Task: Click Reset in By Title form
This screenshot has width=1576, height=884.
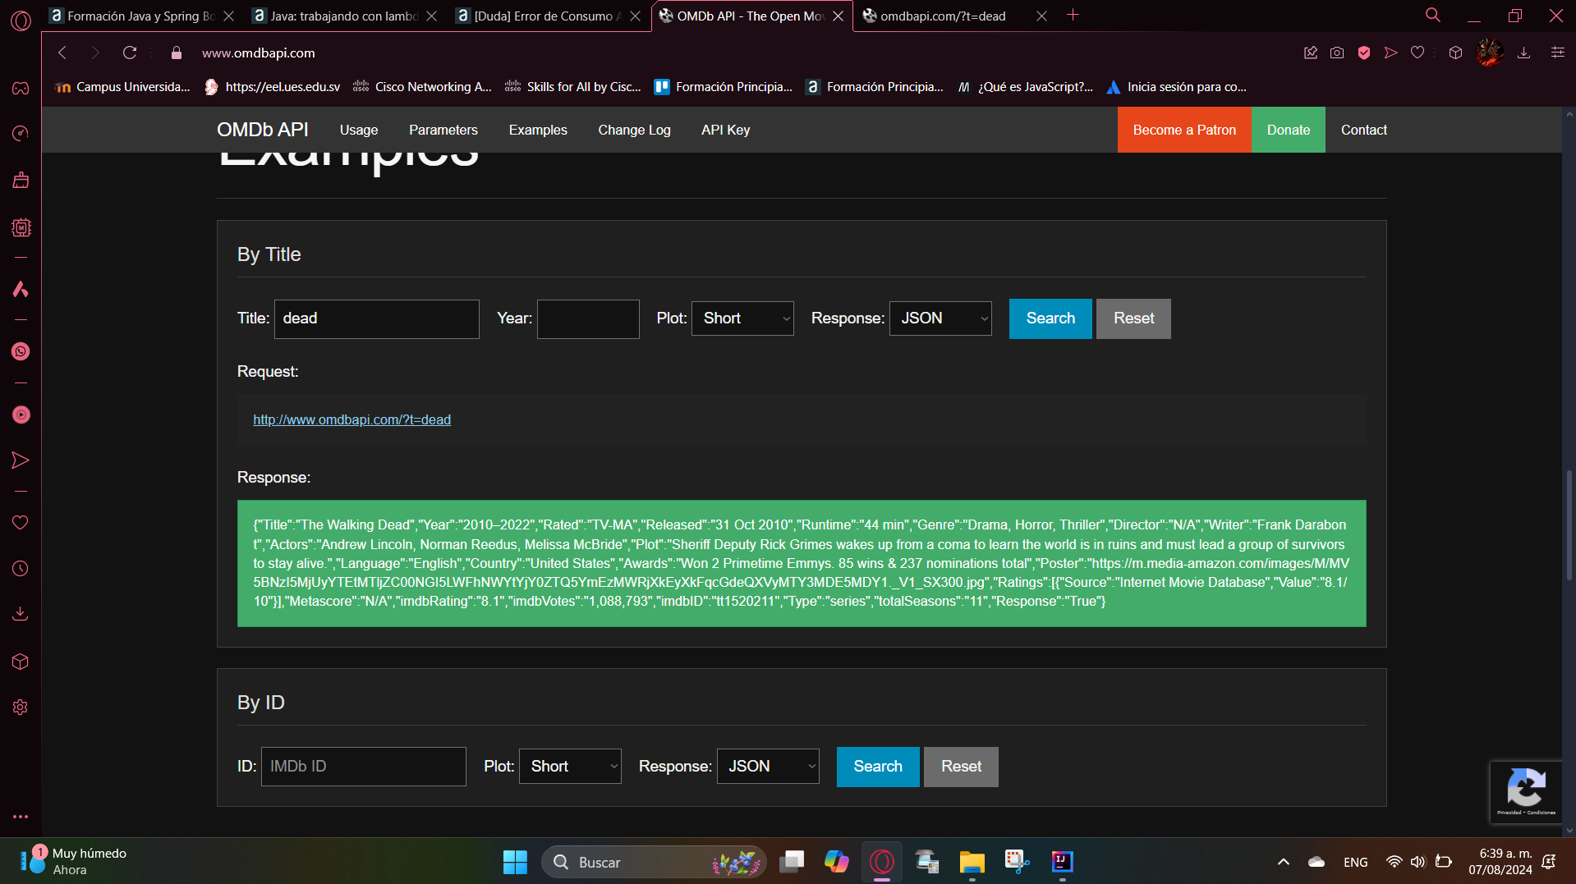Action: (x=1133, y=318)
